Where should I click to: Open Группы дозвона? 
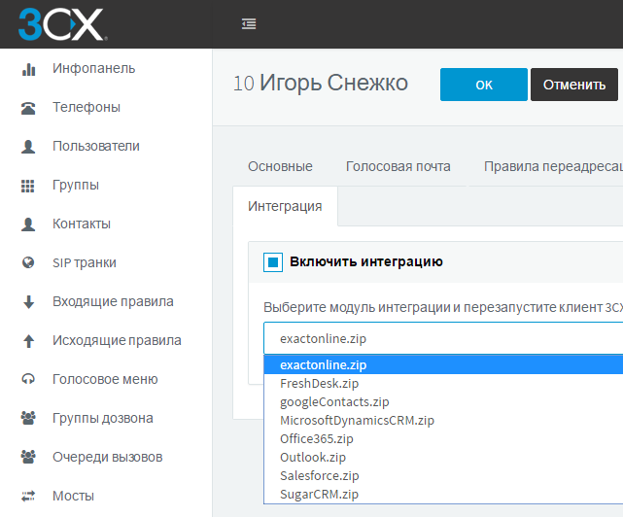(x=102, y=418)
